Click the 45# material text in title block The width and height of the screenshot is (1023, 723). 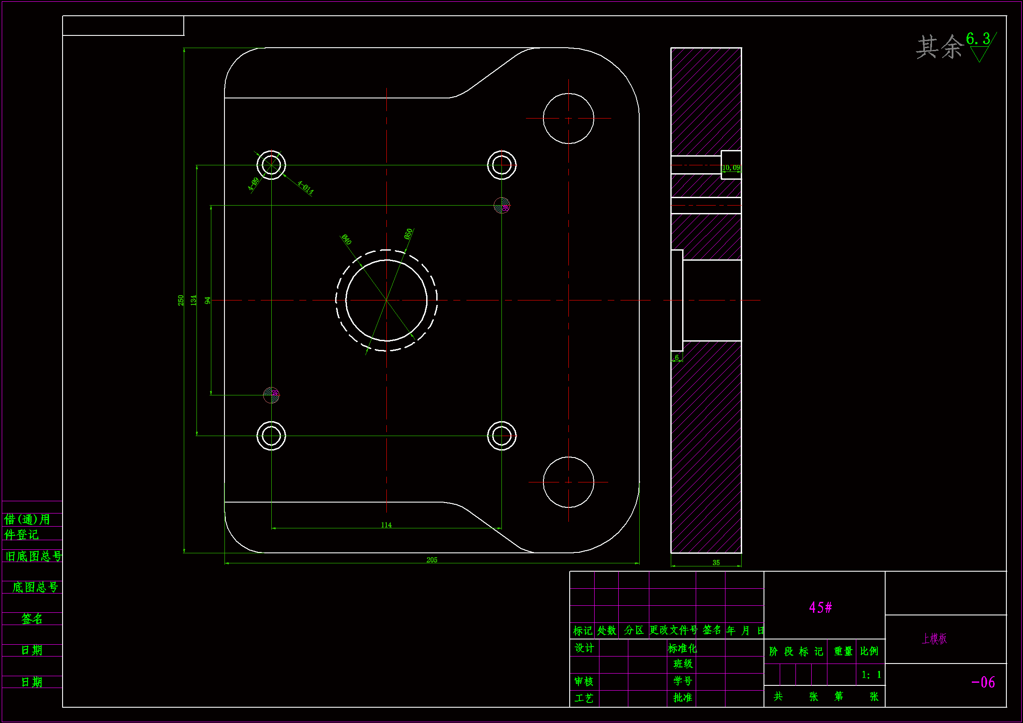(820, 608)
